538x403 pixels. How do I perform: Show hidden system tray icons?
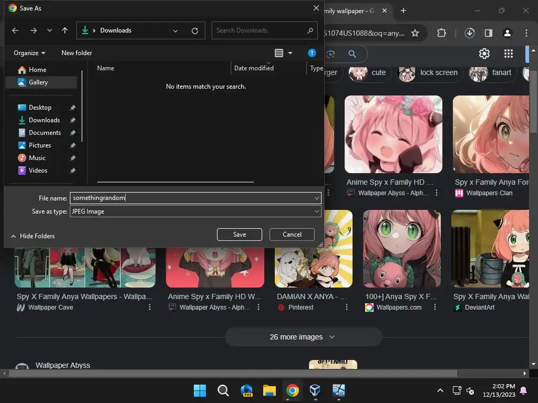pyautogui.click(x=440, y=390)
